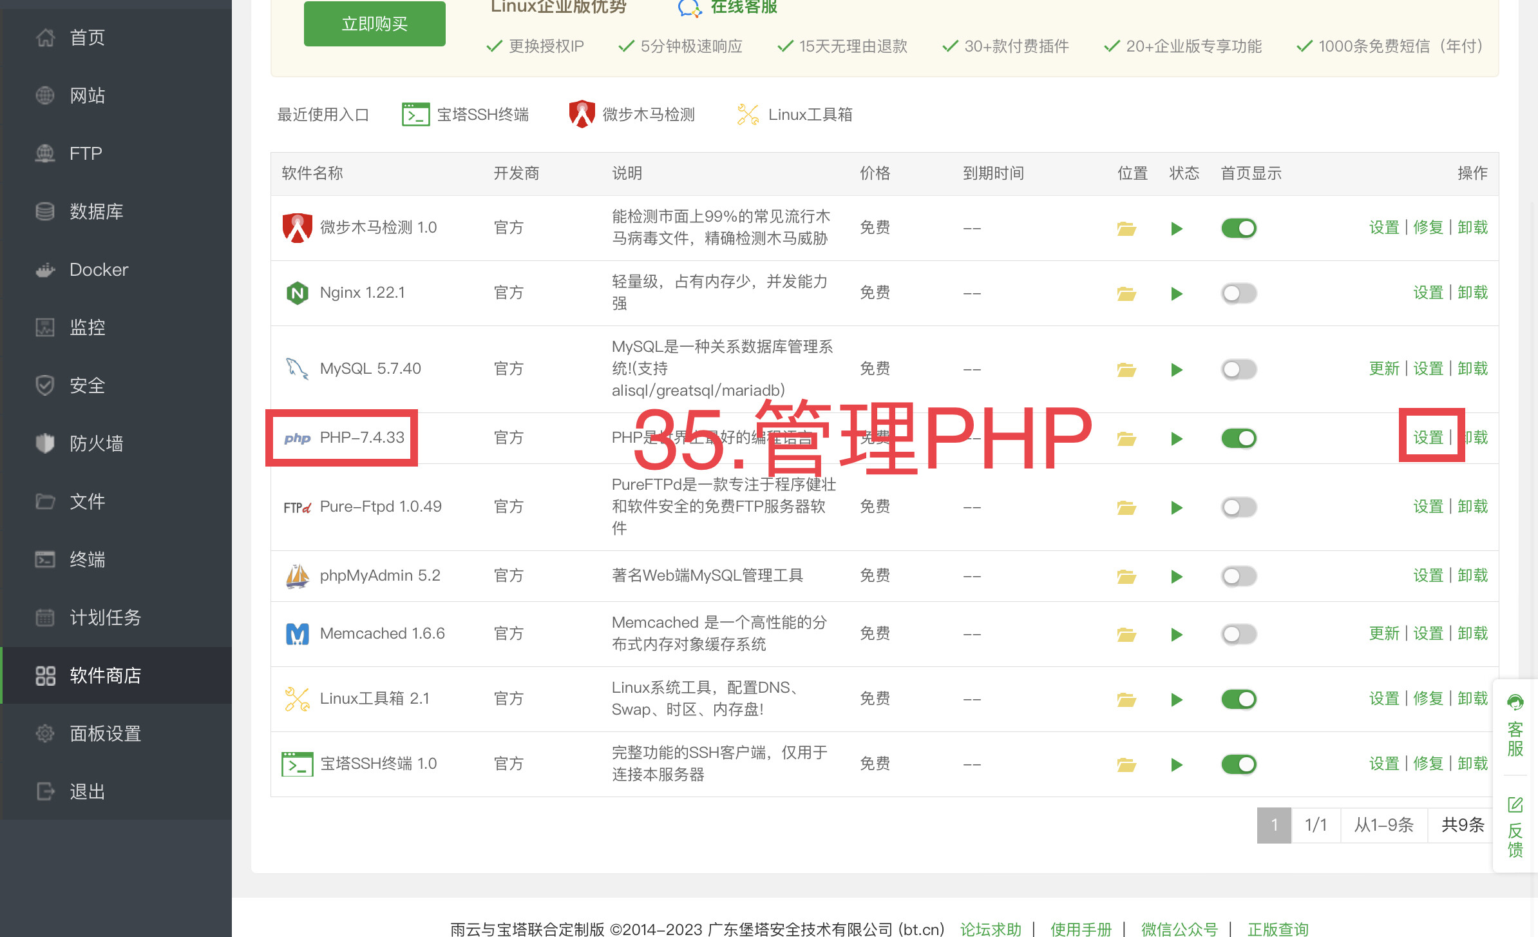
Task: Open folder location for 宝塔SSH终端 1.0 row
Action: 1126,764
